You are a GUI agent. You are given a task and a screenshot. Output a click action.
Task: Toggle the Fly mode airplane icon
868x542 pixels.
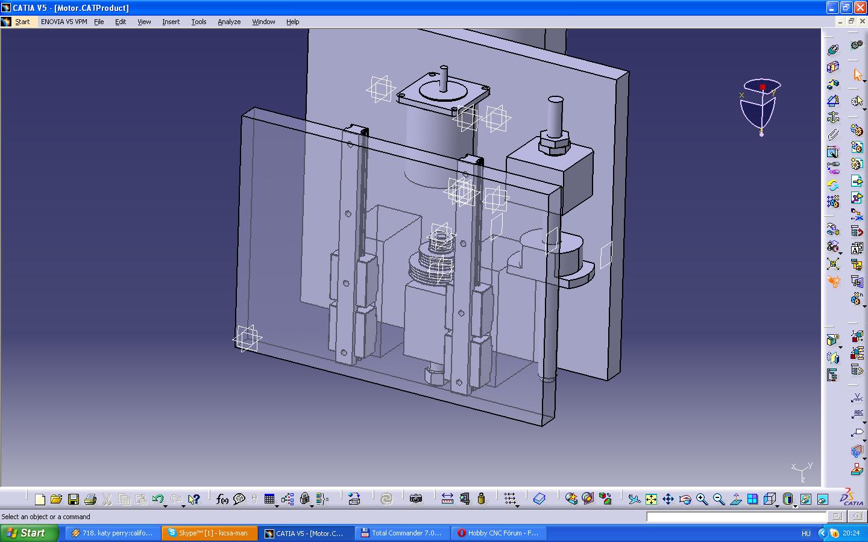click(x=634, y=499)
